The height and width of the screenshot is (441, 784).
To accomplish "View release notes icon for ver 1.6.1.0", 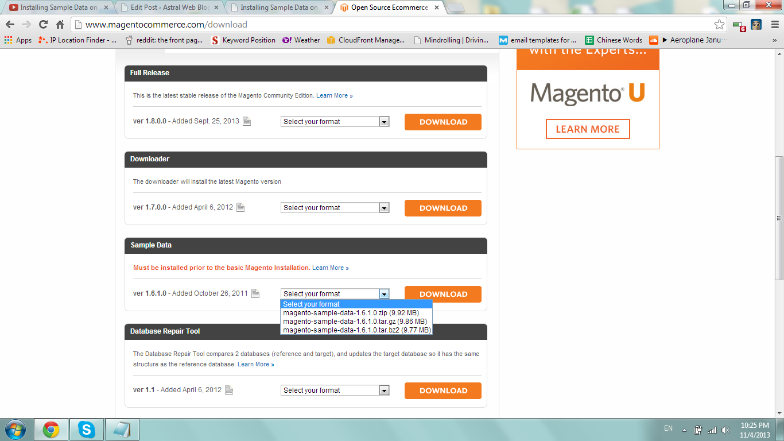I will 255,293.
